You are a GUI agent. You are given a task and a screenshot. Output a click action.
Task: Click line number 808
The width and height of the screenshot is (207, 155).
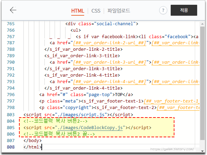(11, 147)
